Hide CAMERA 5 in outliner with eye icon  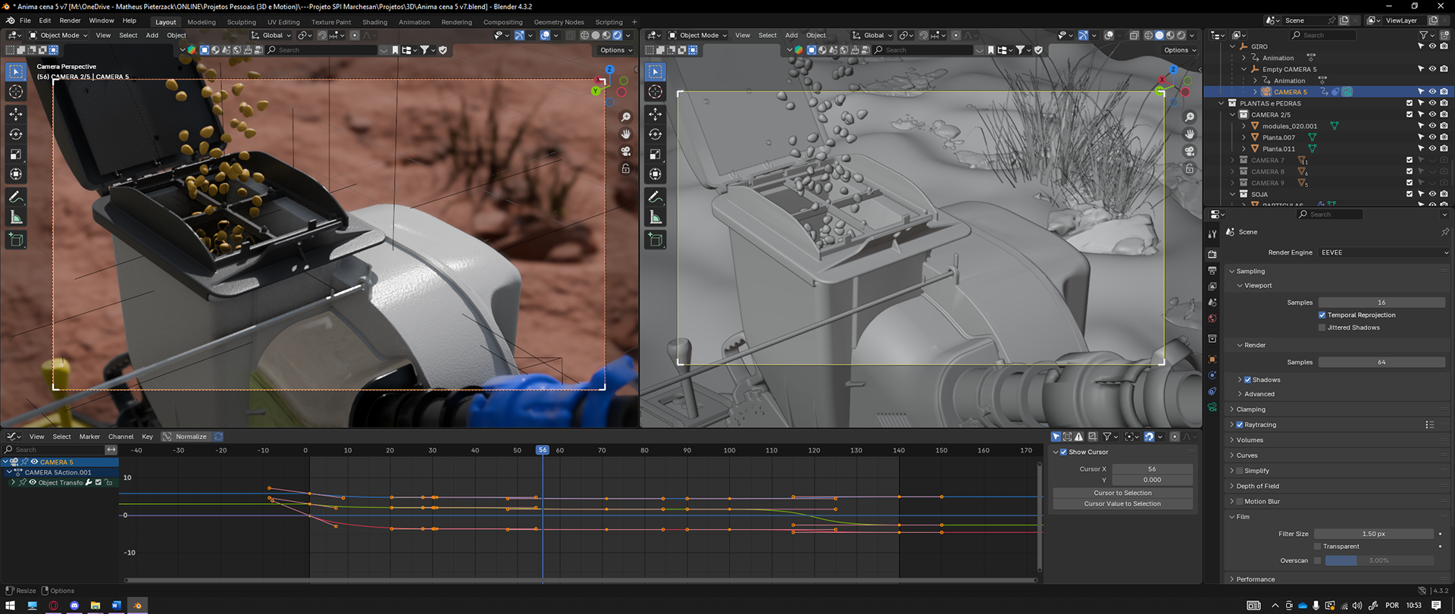(x=1432, y=92)
